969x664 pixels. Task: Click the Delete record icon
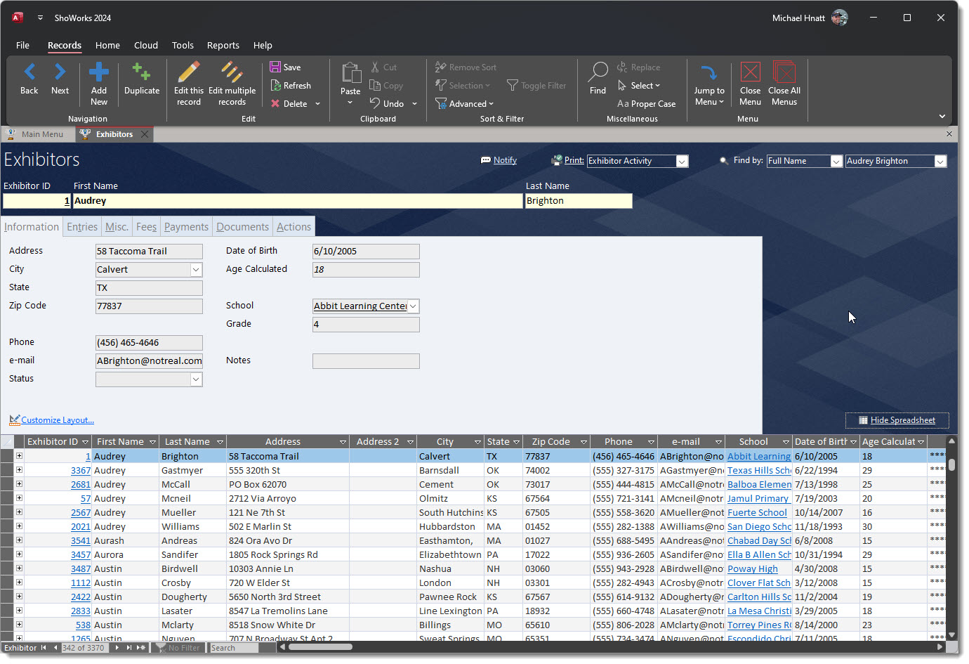pos(275,104)
